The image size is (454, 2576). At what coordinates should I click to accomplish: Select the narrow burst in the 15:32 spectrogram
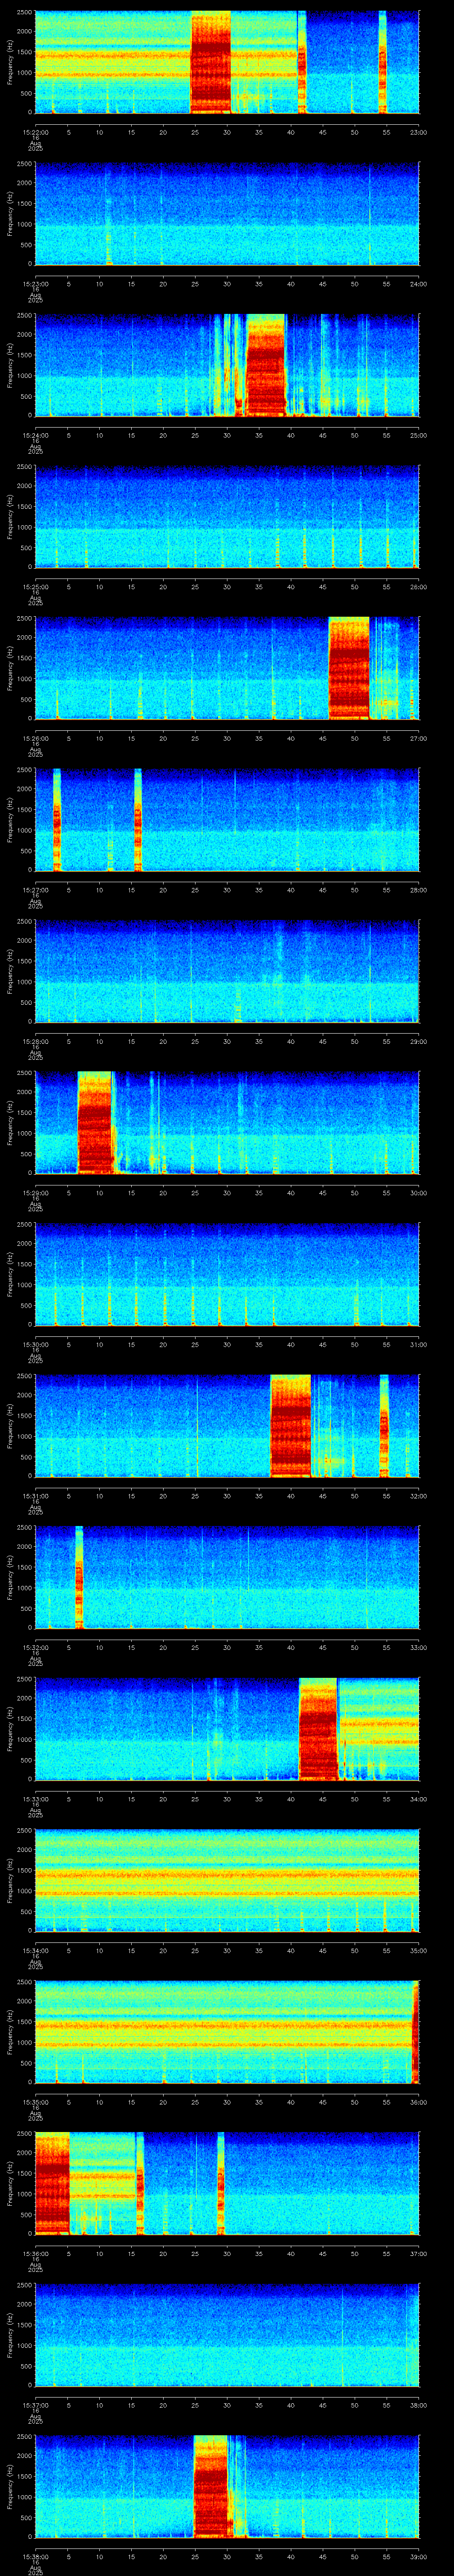click(79, 1577)
